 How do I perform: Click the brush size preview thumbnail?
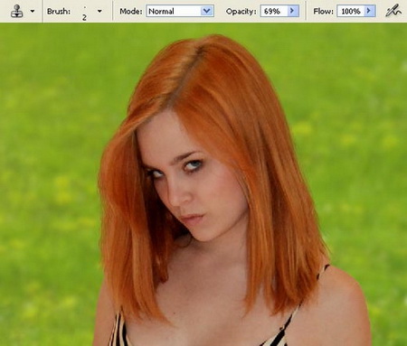[x=84, y=12]
